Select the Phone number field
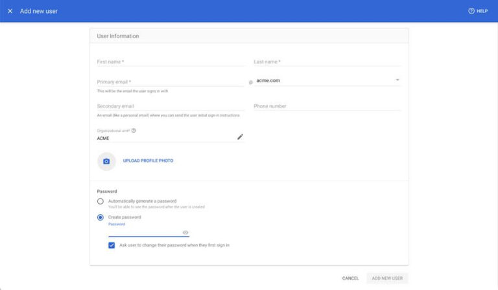This screenshot has width=498, height=290. (x=327, y=106)
